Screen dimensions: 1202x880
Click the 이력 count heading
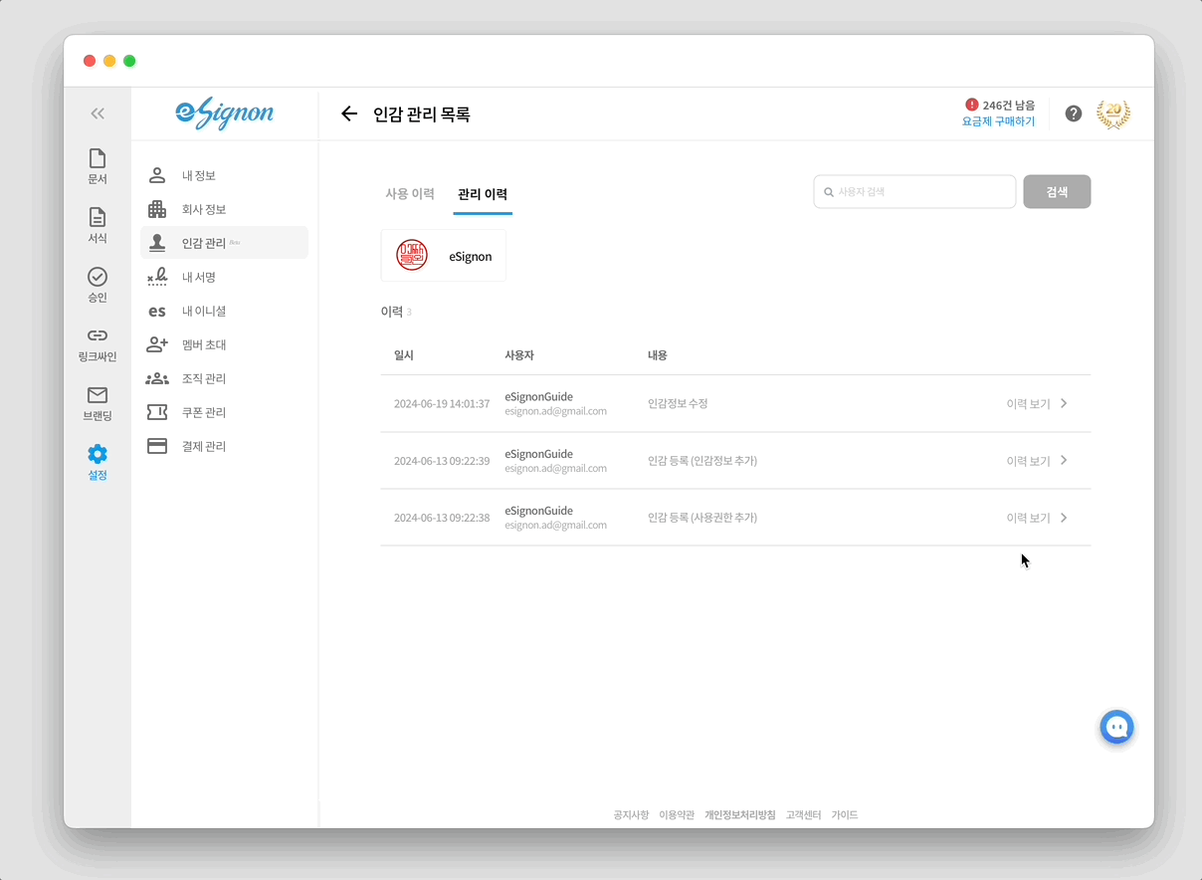[396, 312]
